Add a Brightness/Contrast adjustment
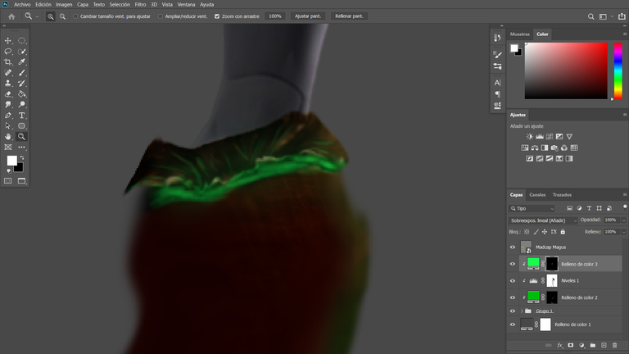The height and width of the screenshot is (354, 629). 530,137
